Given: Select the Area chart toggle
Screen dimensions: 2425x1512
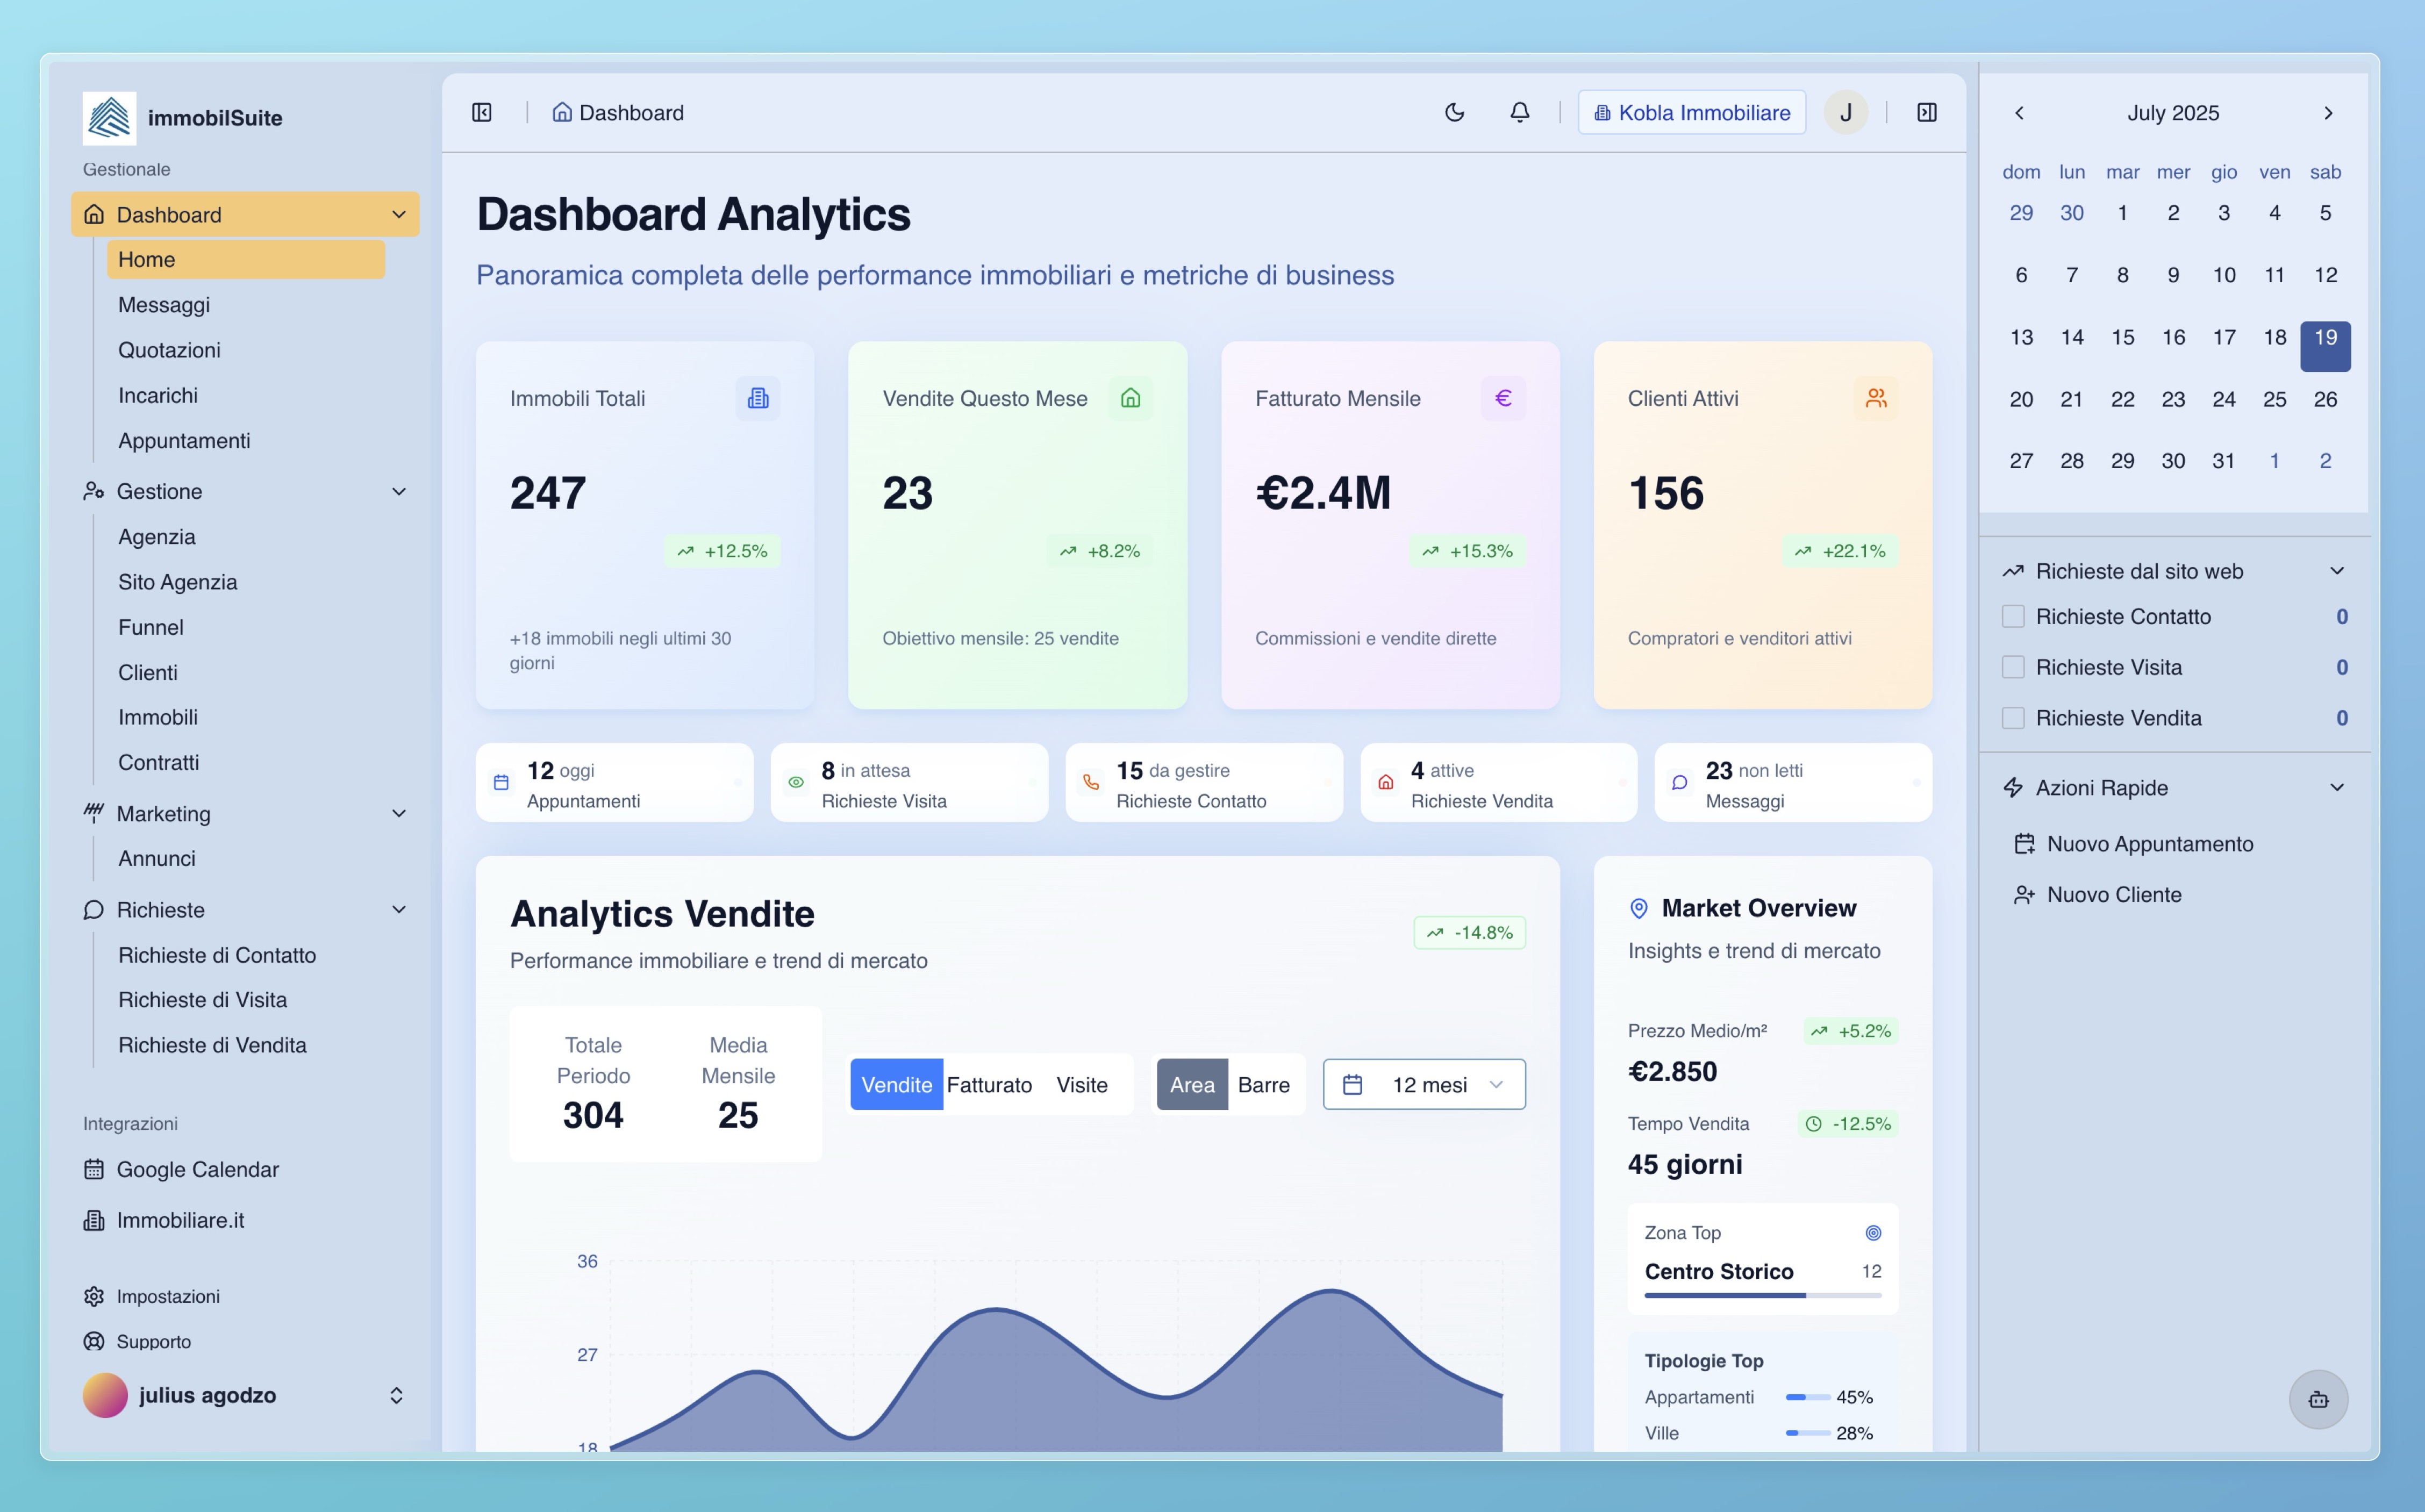Looking at the screenshot, I should pyautogui.click(x=1192, y=1084).
